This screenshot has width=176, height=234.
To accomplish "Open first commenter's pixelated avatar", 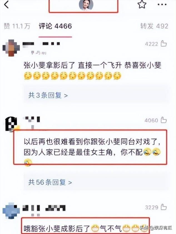I will tap(11, 48).
